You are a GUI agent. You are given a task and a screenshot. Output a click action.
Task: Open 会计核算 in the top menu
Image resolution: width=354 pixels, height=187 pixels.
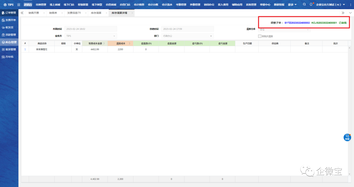(139, 5)
